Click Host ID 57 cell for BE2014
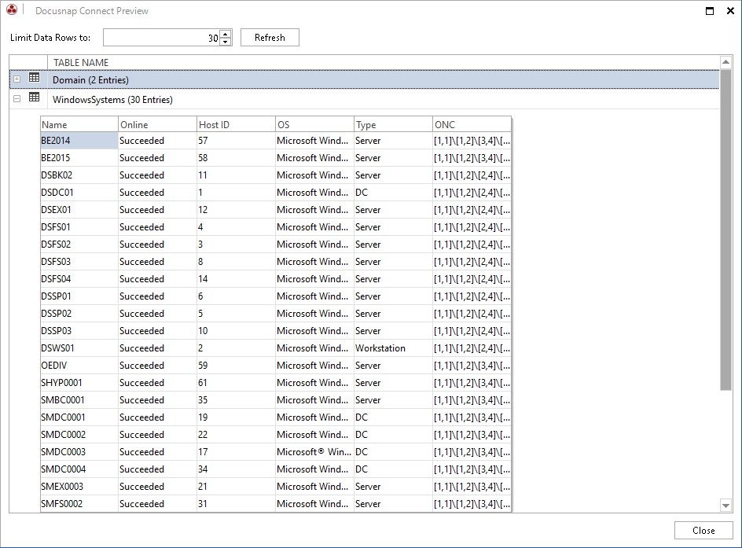Screen dimensions: 742x548 [x=236, y=141]
